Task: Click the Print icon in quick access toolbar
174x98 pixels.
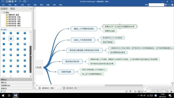Action: tap(12, 1)
